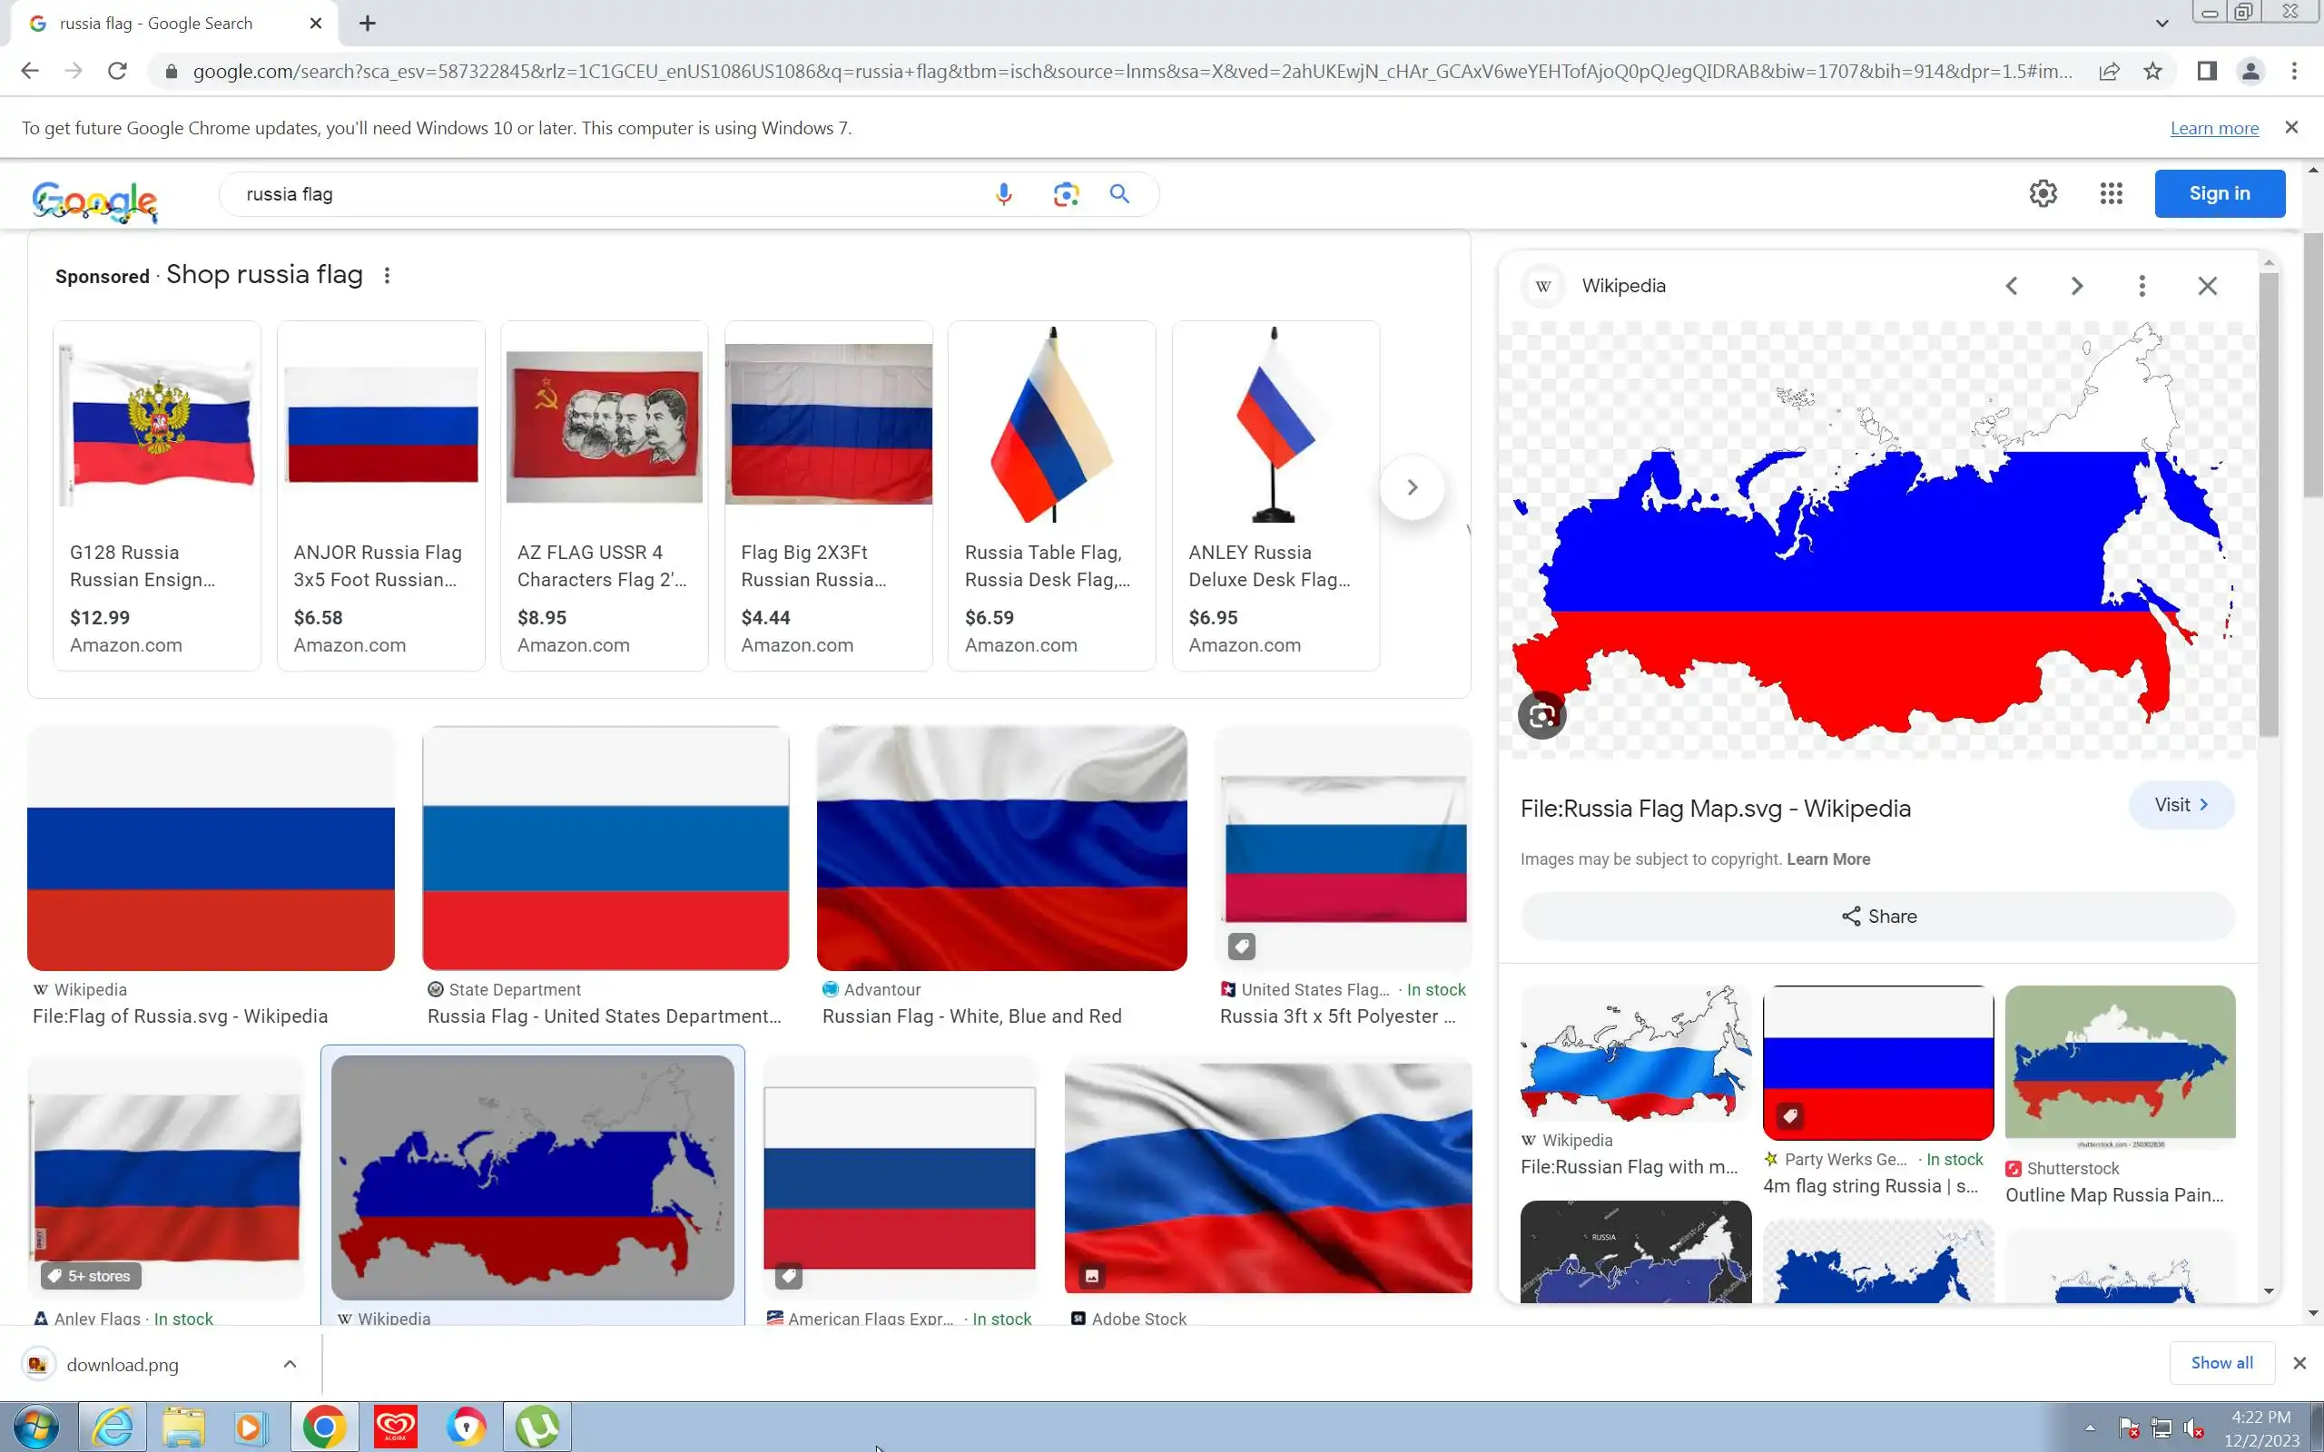The width and height of the screenshot is (2324, 1452).
Task: Open Google Lens search by image
Action: click(1065, 194)
